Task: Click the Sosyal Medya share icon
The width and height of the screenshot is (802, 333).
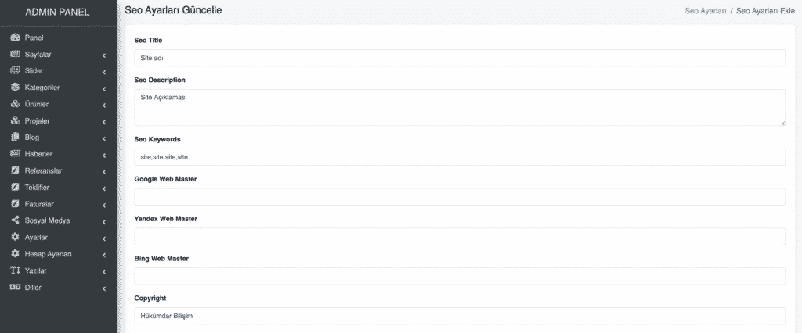Action: (15, 220)
